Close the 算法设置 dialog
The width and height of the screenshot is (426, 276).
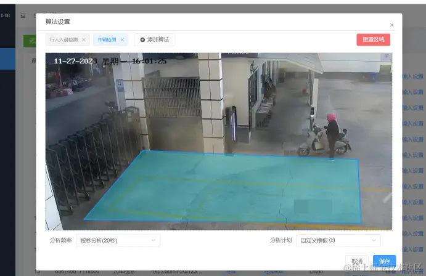[391, 25]
